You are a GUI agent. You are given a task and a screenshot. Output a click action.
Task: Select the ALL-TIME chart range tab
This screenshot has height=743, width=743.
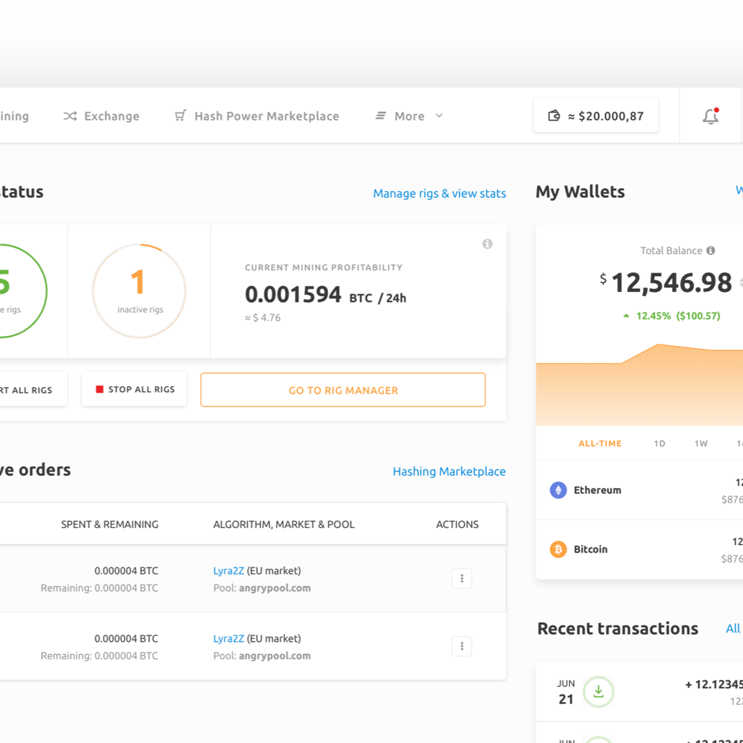click(600, 443)
